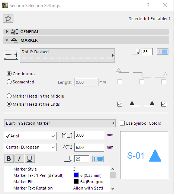Image resolution: width=174 pixels, height=194 pixels.
Task: Uncheck the left end marker head checkbox
Action: pyautogui.click(x=120, y=104)
